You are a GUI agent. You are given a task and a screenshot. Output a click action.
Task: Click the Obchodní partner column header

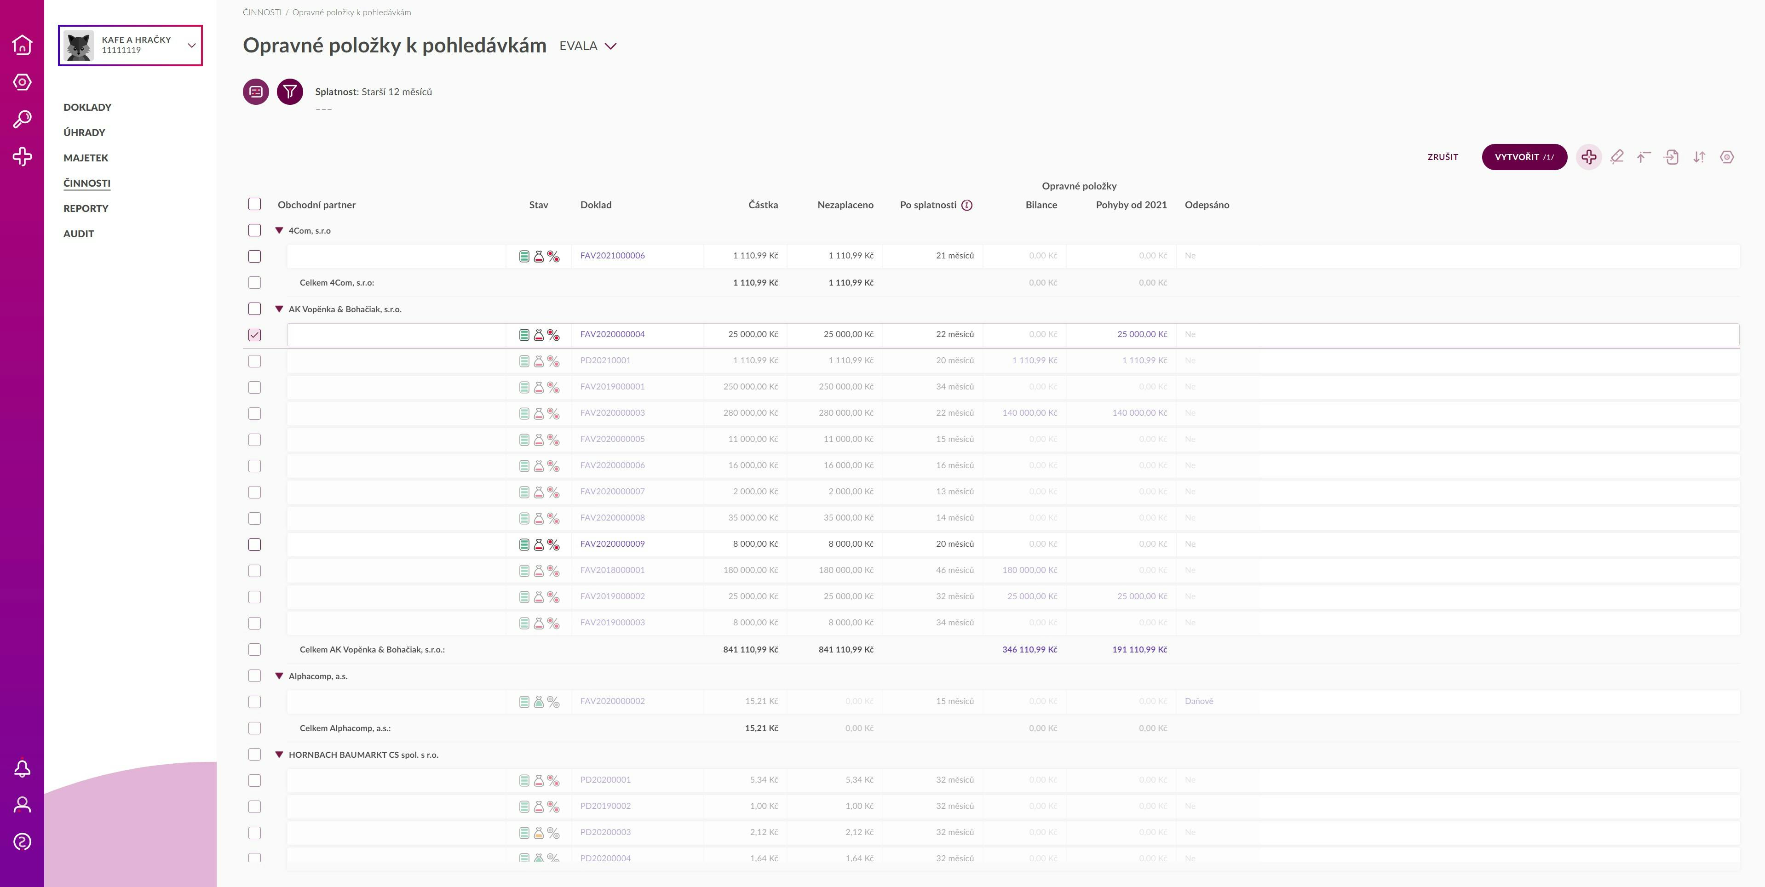point(316,205)
